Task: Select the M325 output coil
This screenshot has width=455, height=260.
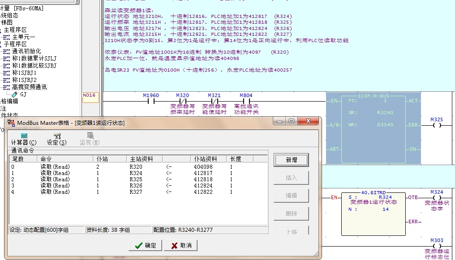Action: coord(437,125)
